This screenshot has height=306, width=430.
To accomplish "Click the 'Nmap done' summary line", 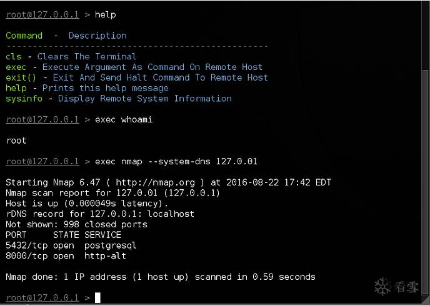I will pos(161,277).
